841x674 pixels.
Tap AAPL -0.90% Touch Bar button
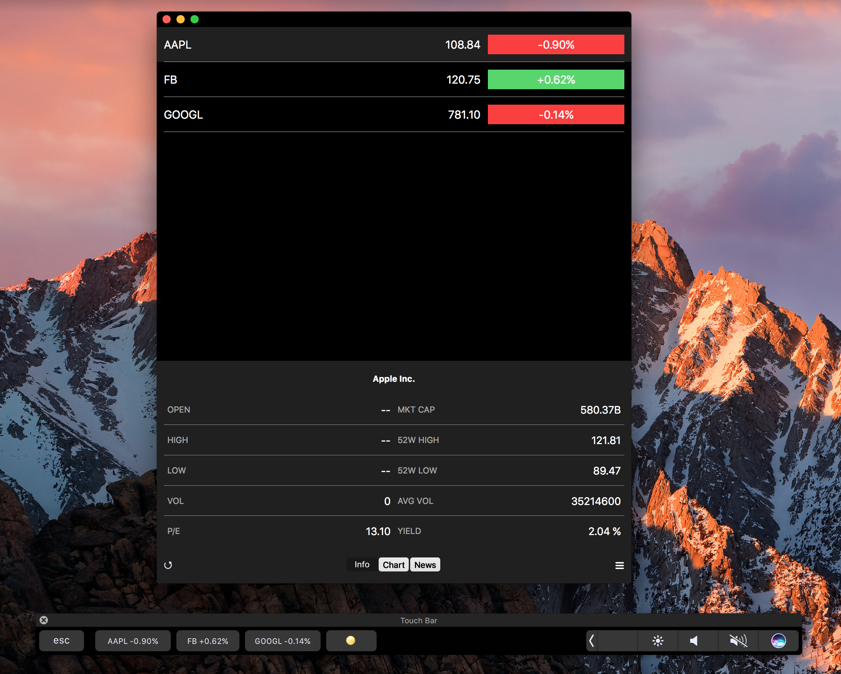[x=133, y=641]
